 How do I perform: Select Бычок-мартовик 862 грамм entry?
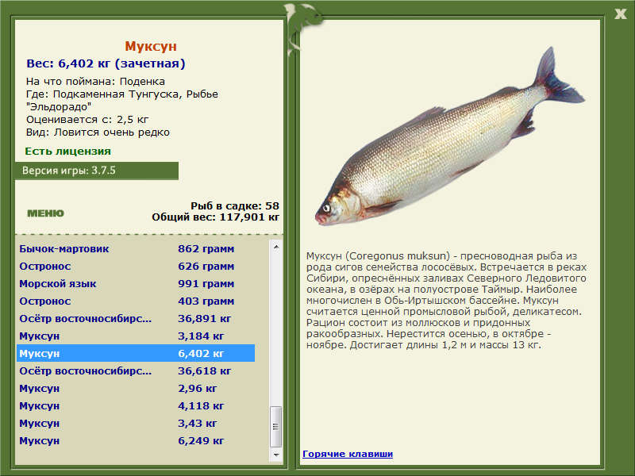click(136, 249)
